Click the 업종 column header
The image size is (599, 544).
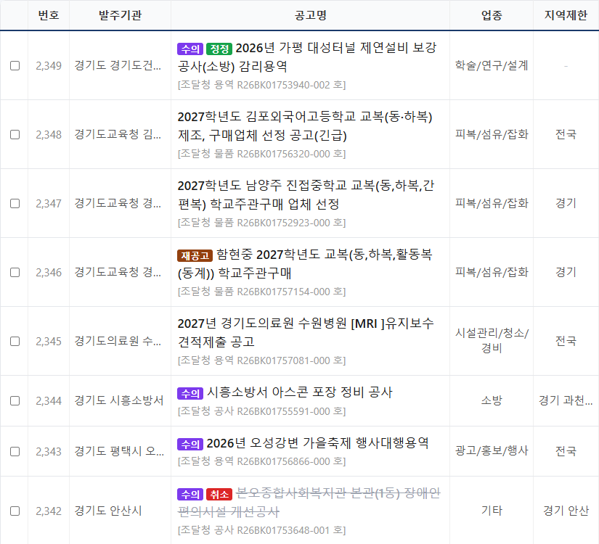[492, 15]
